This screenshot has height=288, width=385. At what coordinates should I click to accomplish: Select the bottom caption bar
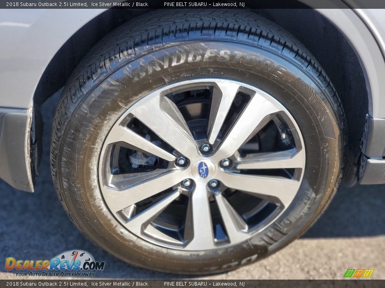(x=192, y=284)
